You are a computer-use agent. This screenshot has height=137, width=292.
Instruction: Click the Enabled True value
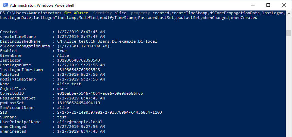point(62,51)
